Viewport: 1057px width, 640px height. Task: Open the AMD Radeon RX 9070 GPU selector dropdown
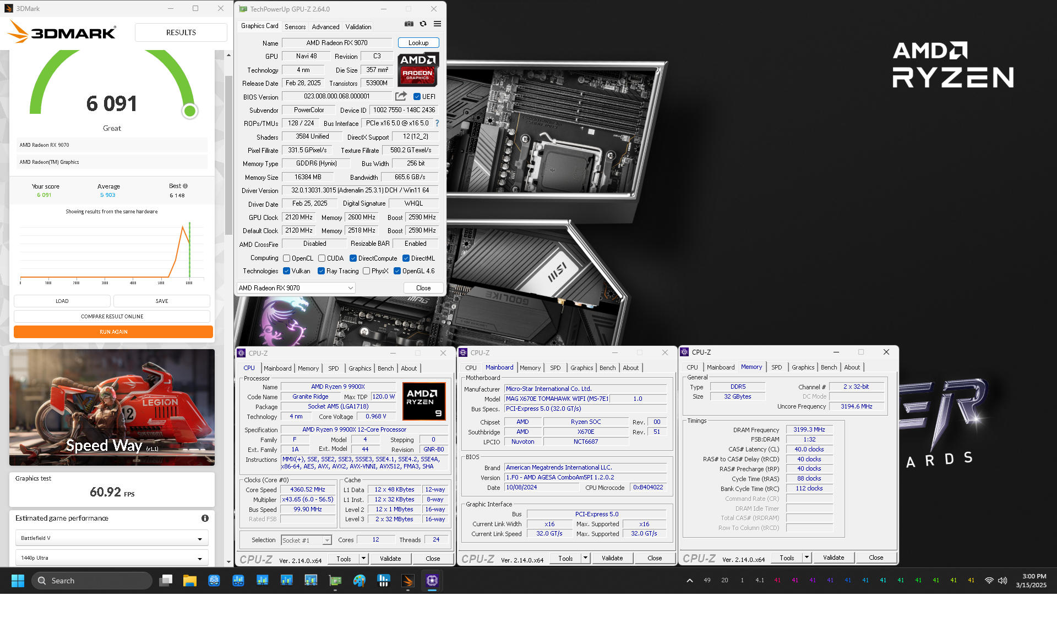296,288
